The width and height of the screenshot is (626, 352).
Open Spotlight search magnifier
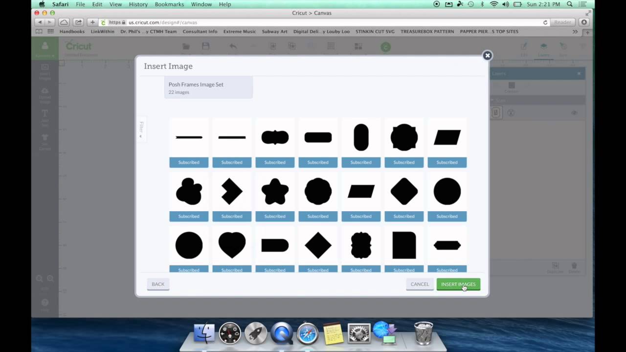[570, 4]
